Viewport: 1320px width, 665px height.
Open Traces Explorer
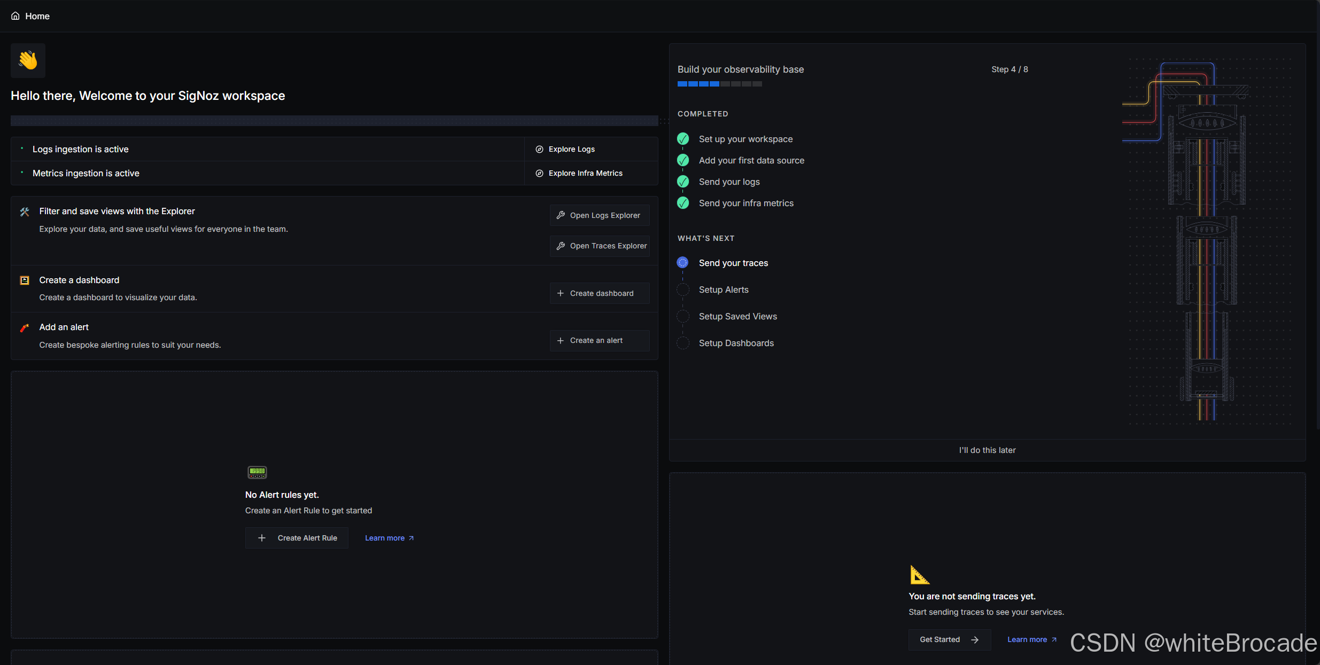click(600, 246)
